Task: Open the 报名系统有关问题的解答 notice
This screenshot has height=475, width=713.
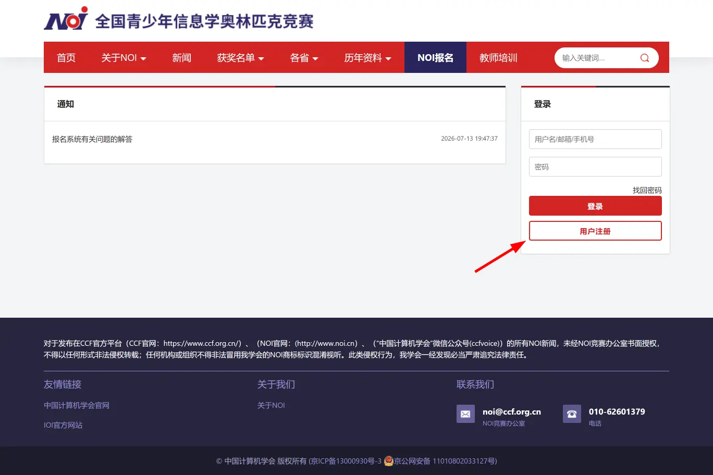Action: coord(92,139)
